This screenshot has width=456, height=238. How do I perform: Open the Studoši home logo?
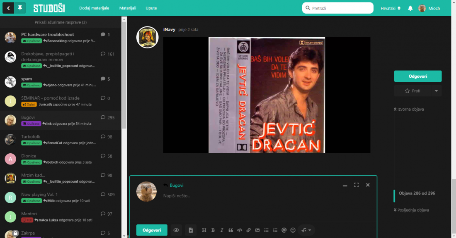click(49, 8)
